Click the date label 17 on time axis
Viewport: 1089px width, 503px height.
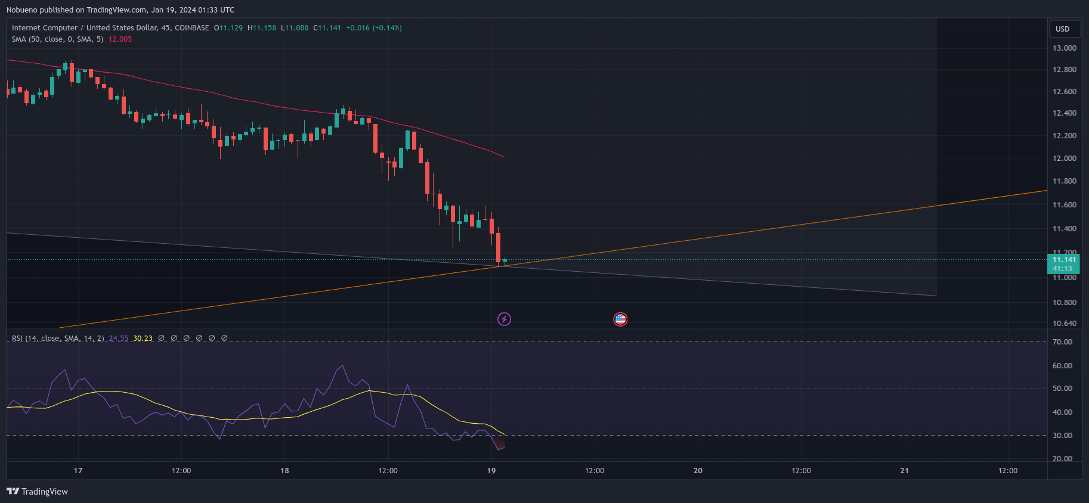coord(78,471)
